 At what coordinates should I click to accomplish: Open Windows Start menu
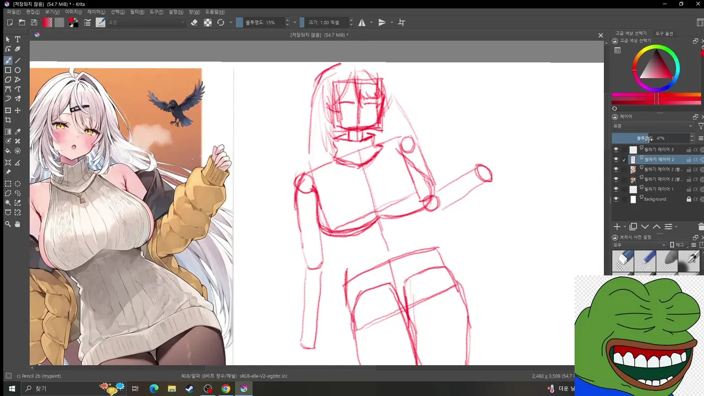(12, 389)
